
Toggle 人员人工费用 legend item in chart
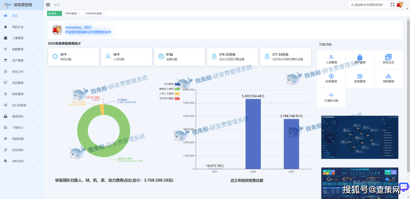pyautogui.click(x=177, y=94)
